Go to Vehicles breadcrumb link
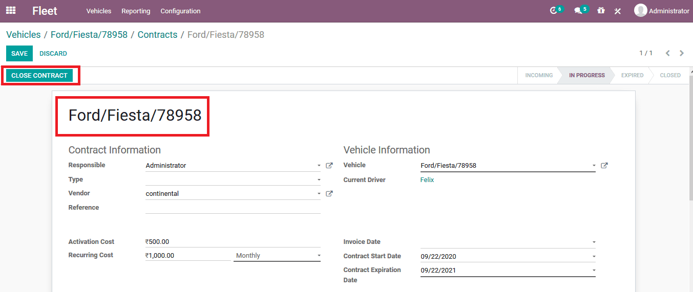693x292 pixels. pos(24,35)
